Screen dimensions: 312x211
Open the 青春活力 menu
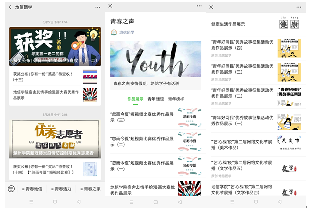coord(61,189)
